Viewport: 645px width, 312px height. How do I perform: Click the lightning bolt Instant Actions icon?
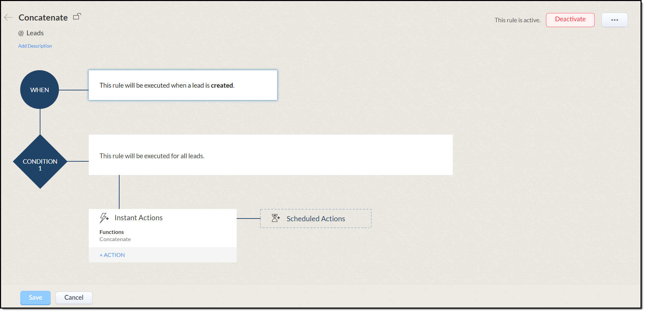(104, 218)
